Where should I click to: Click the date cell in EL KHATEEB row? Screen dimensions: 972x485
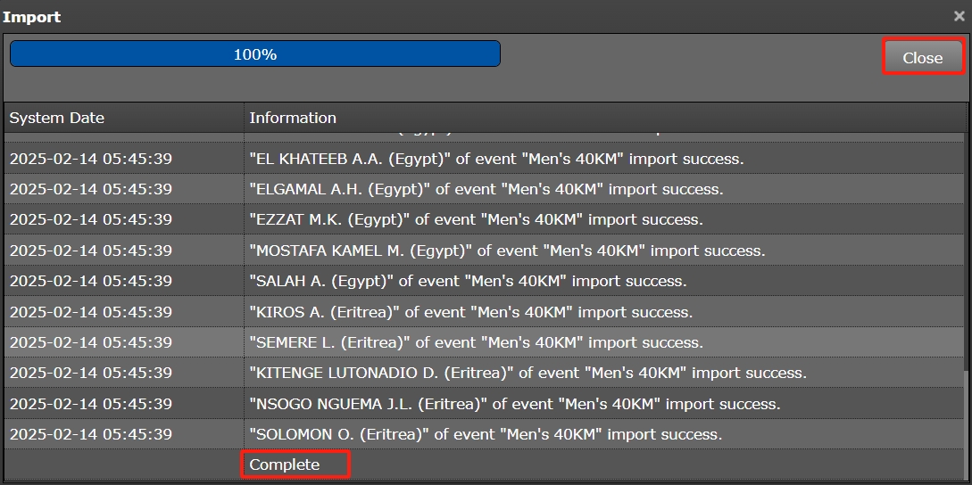[x=91, y=159]
